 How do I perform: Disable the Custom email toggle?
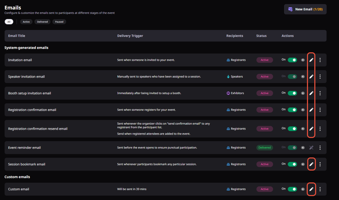(292, 189)
